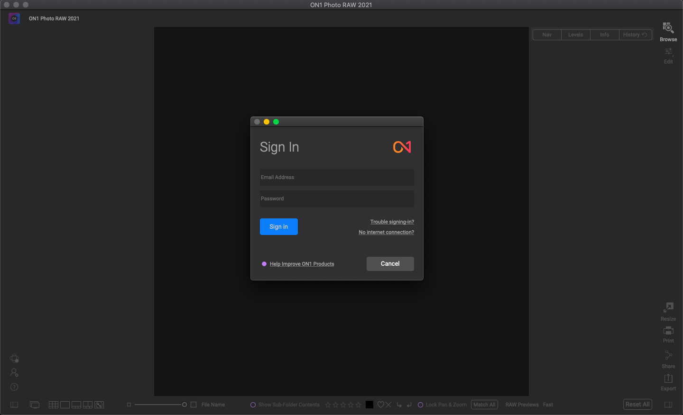
Task: Click the Email Address input field
Action: pyautogui.click(x=337, y=177)
